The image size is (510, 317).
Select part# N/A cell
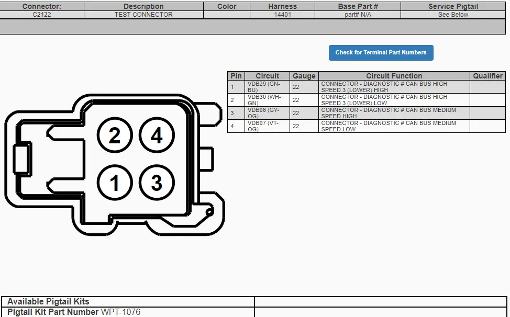click(x=358, y=15)
